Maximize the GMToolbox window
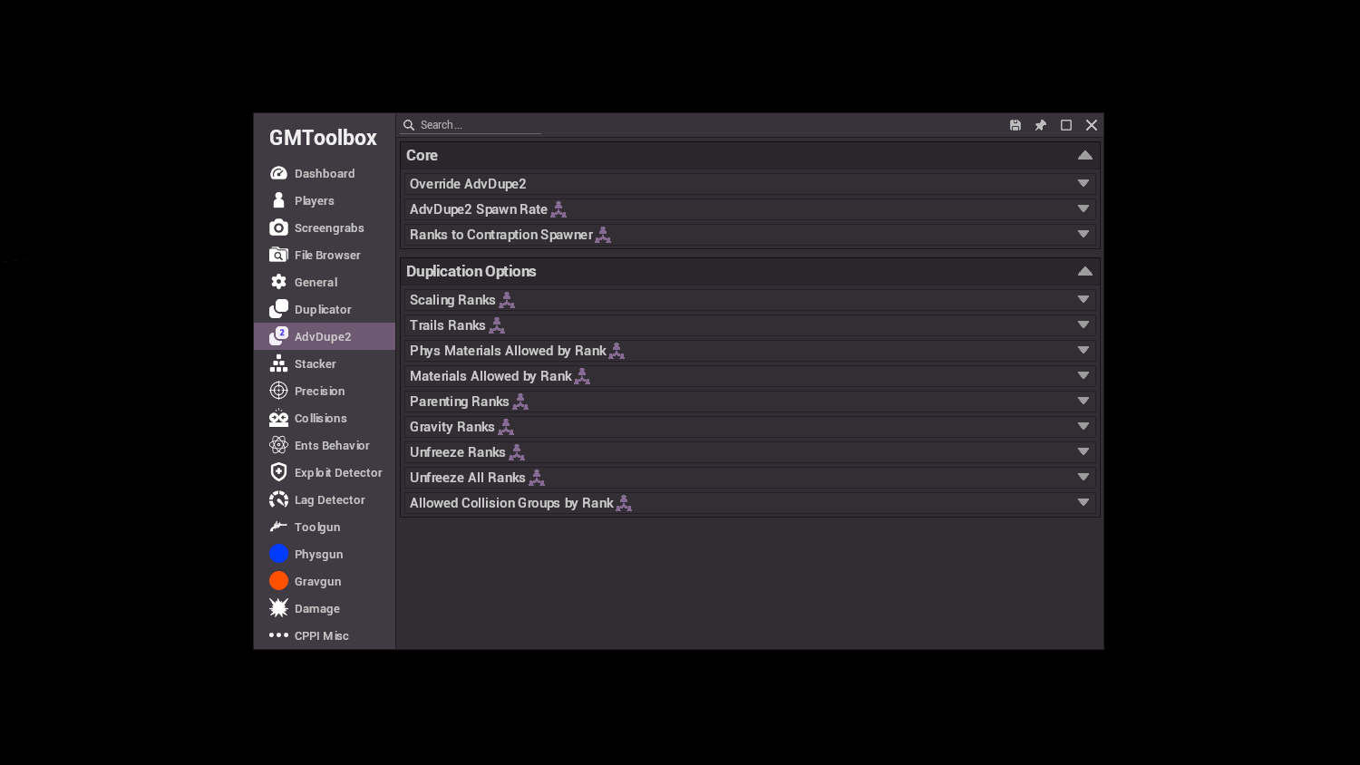The width and height of the screenshot is (1360, 765). point(1066,125)
